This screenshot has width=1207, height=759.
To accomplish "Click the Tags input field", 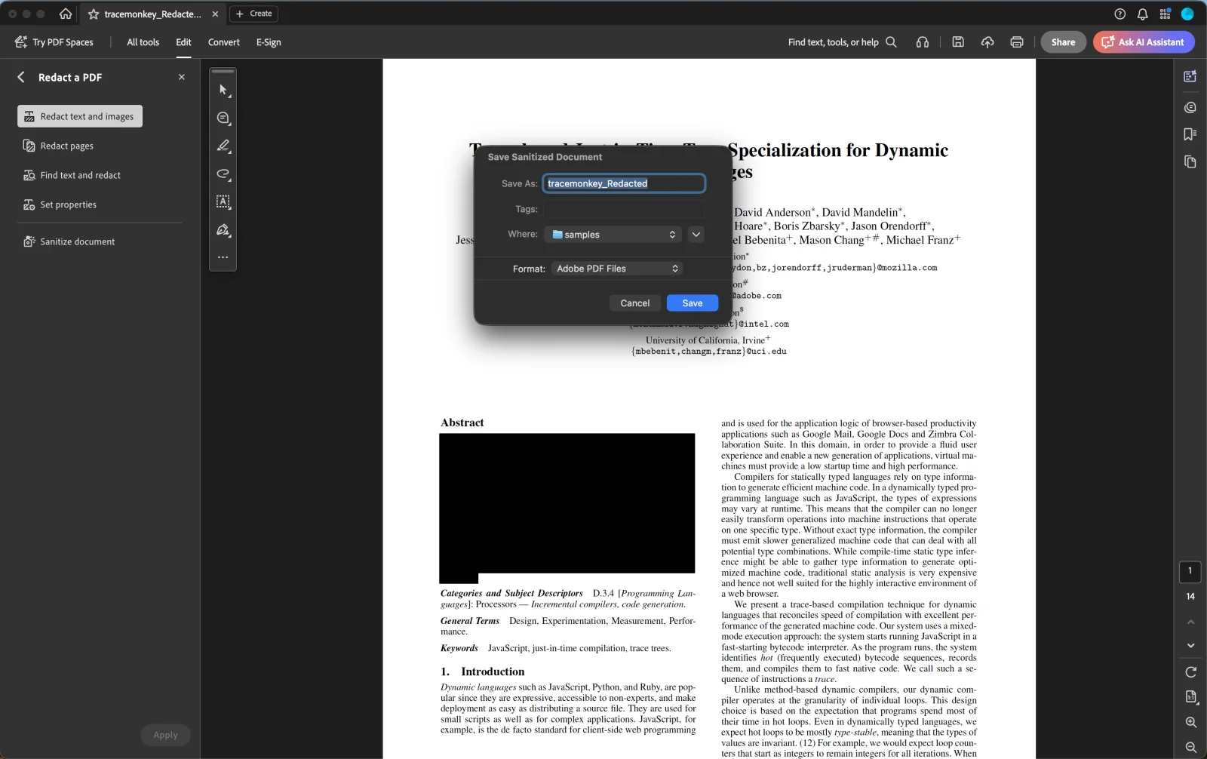I will coord(624,209).
